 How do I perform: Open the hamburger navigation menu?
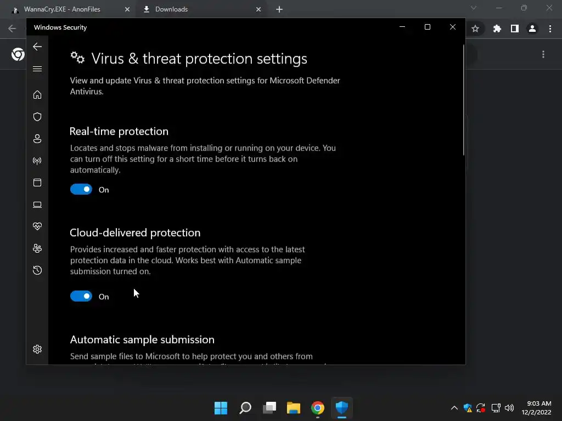pyautogui.click(x=37, y=69)
